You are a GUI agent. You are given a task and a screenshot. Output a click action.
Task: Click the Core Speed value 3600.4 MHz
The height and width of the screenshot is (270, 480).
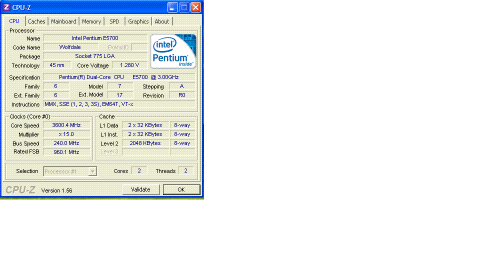pos(66,125)
